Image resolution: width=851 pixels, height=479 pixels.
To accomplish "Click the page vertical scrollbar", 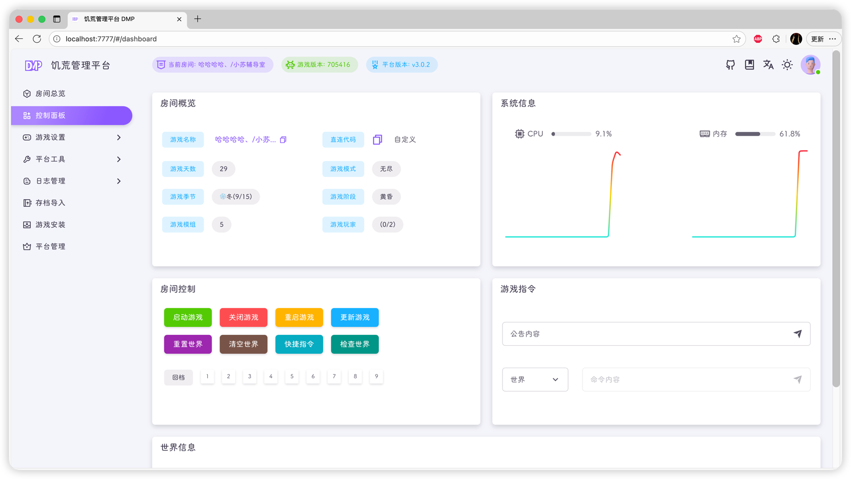I will coord(836,219).
